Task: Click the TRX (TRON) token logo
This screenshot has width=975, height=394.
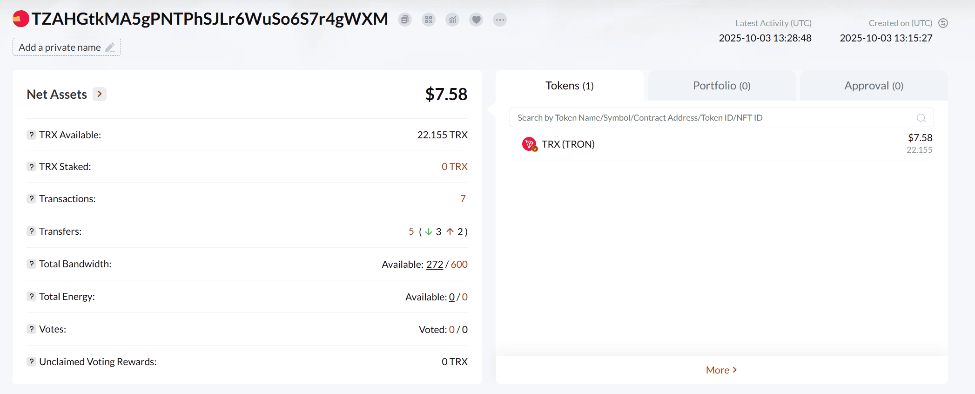Action: (x=530, y=144)
